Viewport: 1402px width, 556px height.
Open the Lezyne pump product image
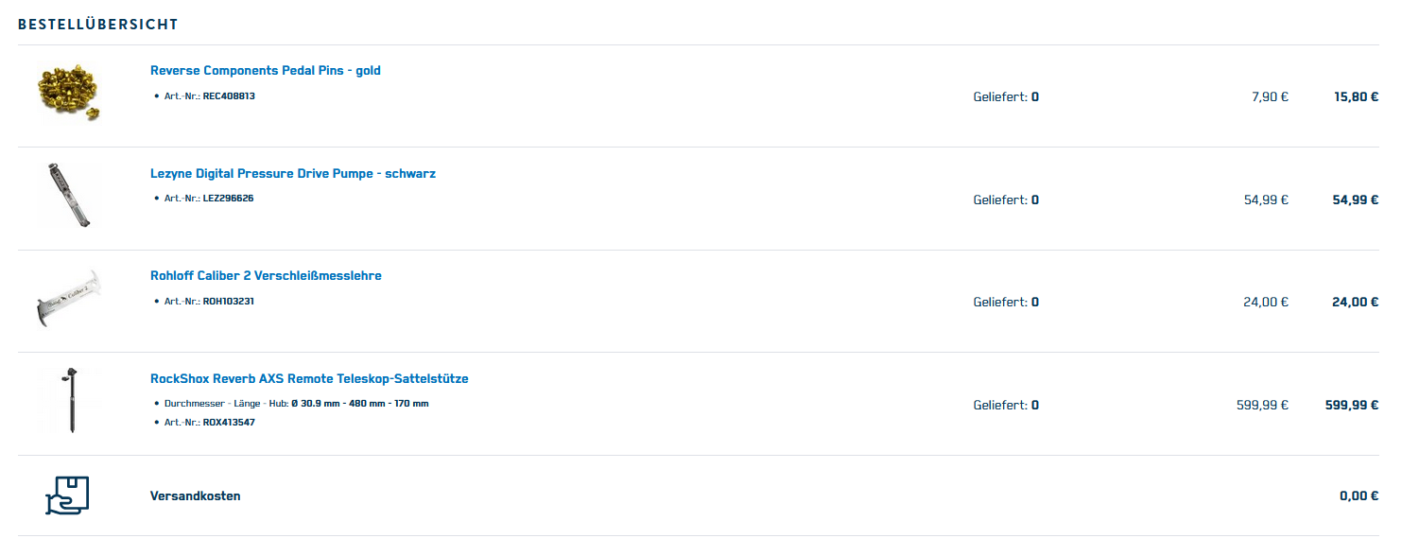[69, 196]
